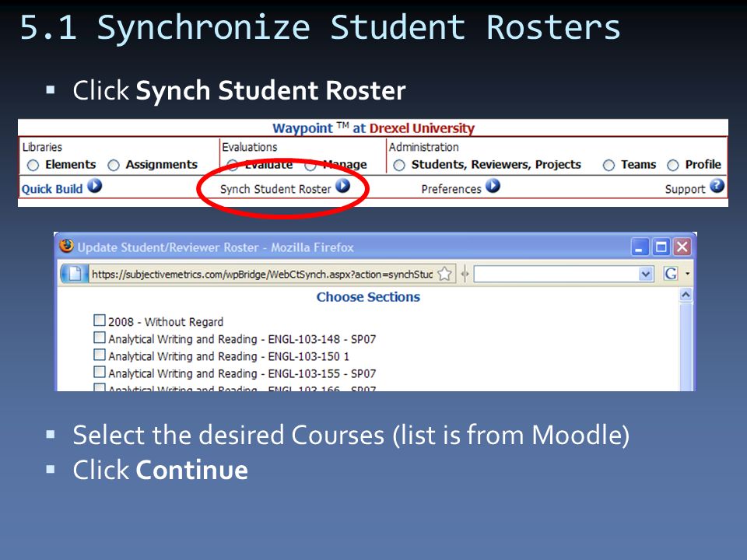Select the Elements radio button

33,165
